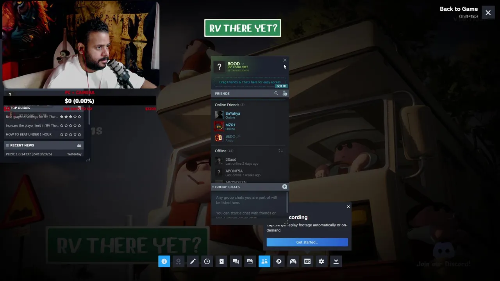Viewport: 500px width, 281px height.
Task: Click friends panel resize grip corner
Action: (x=286, y=222)
